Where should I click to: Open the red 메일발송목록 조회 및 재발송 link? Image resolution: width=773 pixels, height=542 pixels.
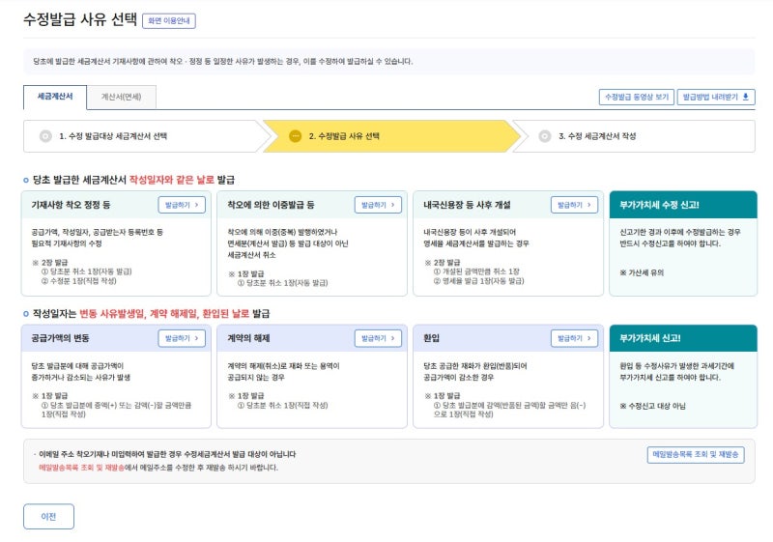[x=81, y=468]
